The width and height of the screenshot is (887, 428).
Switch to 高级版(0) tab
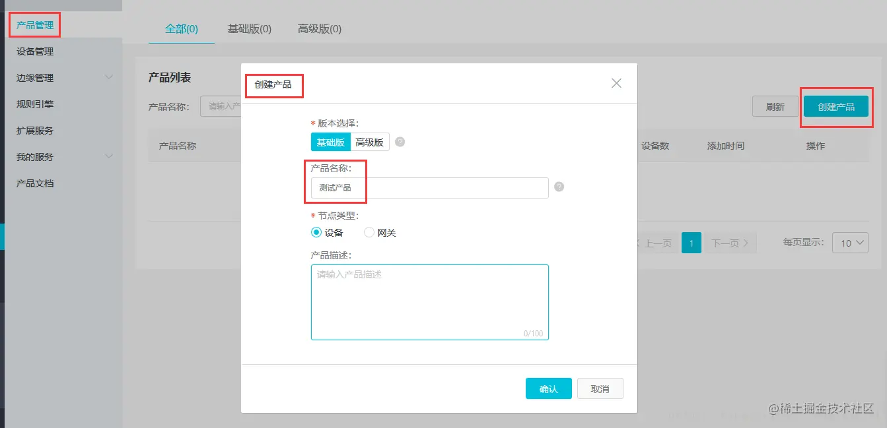pyautogui.click(x=320, y=29)
